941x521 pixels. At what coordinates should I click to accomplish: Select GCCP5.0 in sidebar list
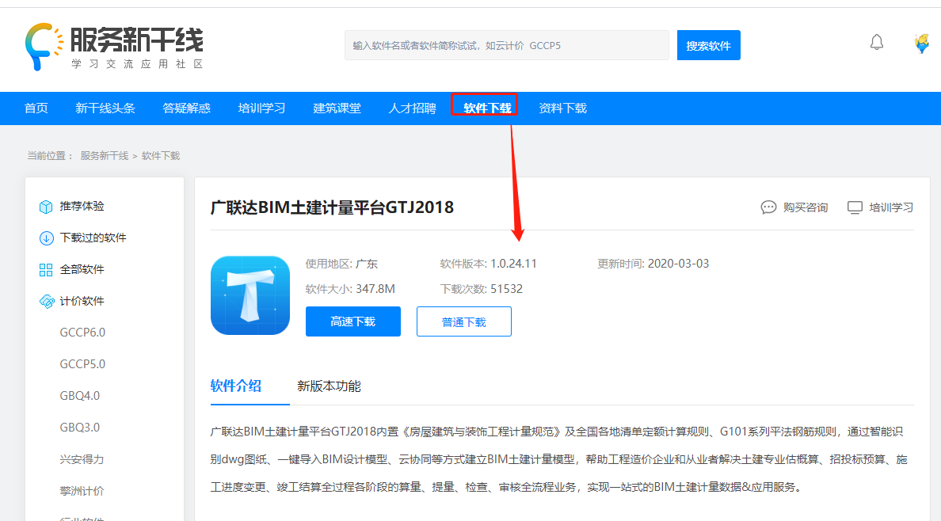click(x=82, y=364)
